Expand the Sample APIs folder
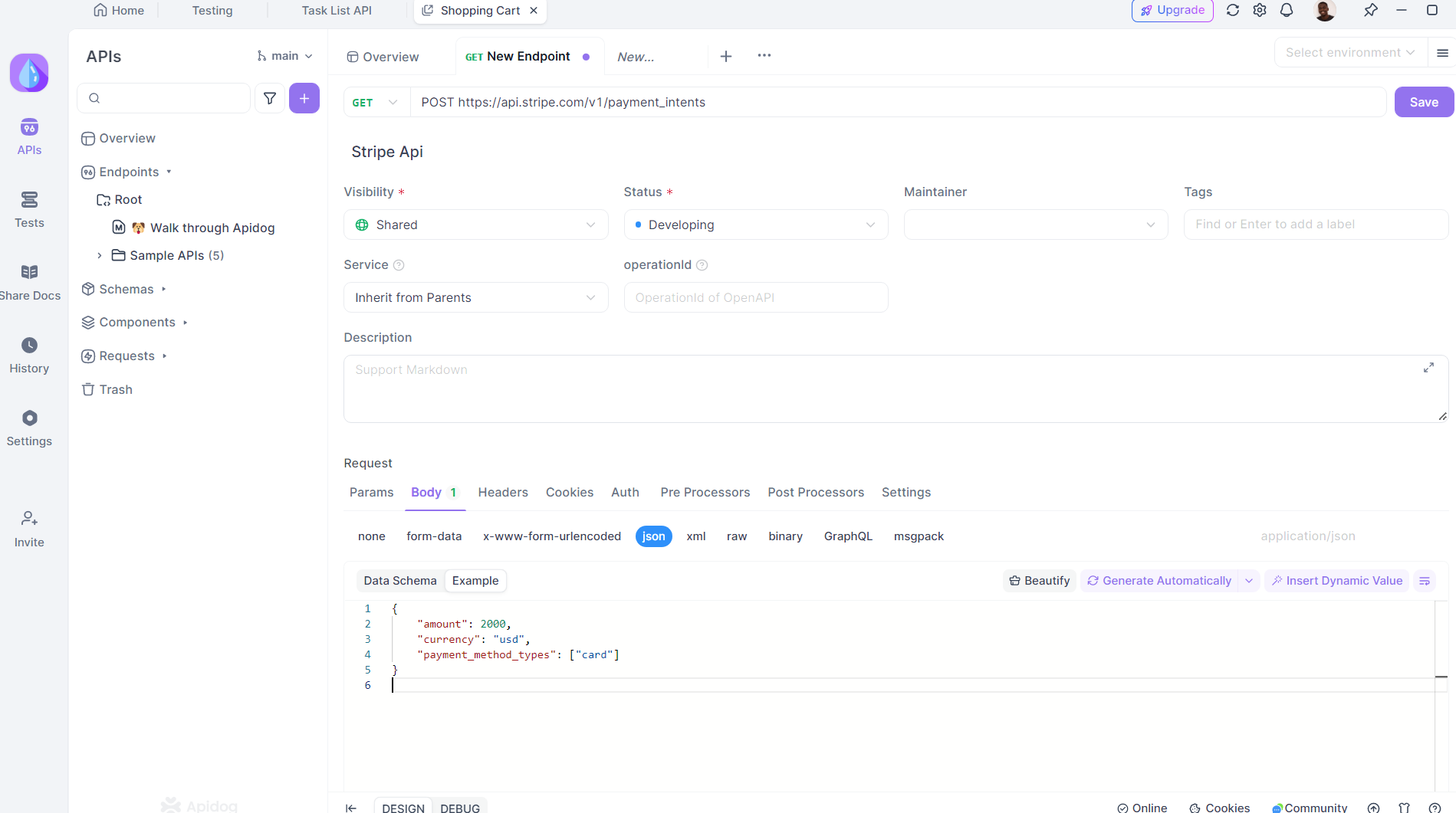This screenshot has height=813, width=1456. (x=99, y=256)
